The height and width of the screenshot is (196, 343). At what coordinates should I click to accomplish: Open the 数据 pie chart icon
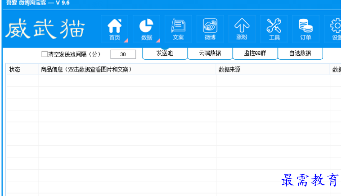click(x=146, y=29)
